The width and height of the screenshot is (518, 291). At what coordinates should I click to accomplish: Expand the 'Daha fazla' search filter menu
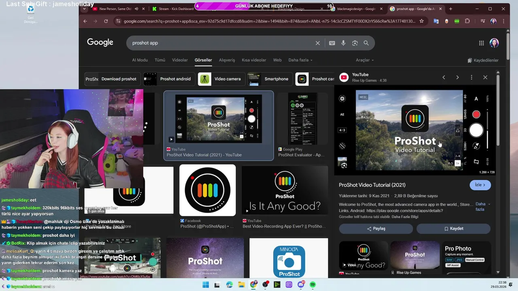[x=300, y=60]
